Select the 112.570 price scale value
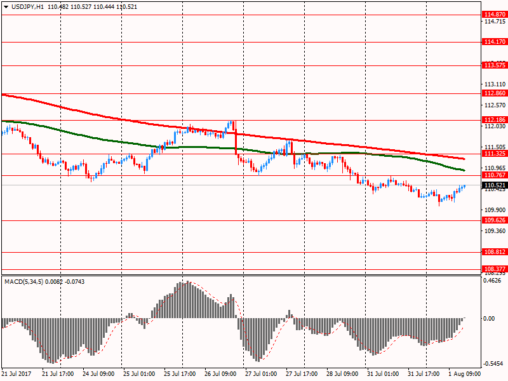Image resolution: width=508 pixels, height=381 pixels. tap(495, 105)
